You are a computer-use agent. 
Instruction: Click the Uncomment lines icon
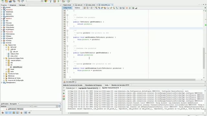tap(136, 8)
